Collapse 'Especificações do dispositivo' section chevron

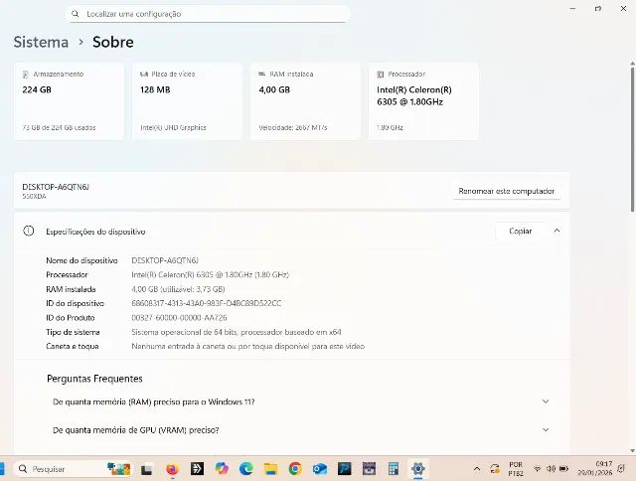556,231
